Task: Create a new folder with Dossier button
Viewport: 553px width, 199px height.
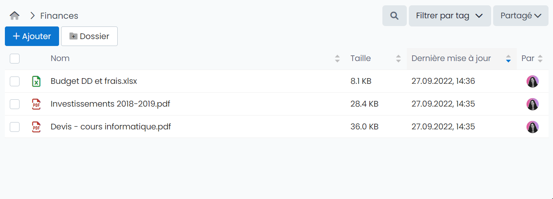Action: (x=89, y=36)
